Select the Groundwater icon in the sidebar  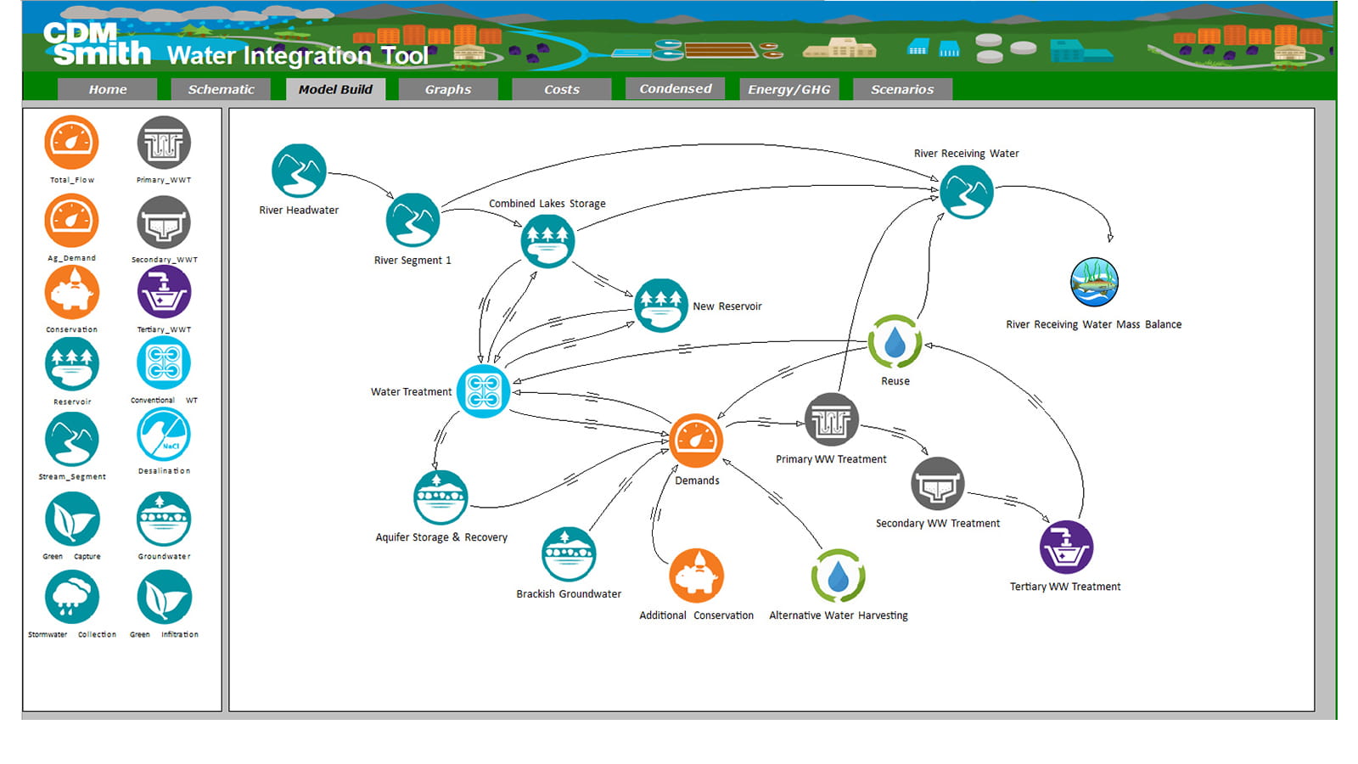[164, 519]
